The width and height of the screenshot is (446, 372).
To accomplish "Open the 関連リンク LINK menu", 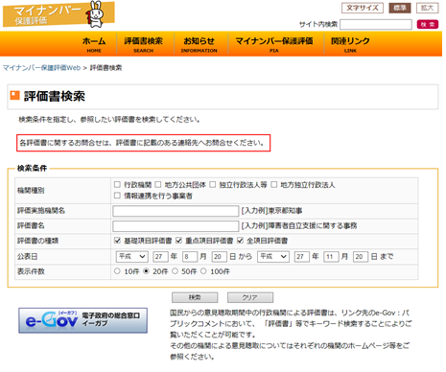I will pos(350,44).
